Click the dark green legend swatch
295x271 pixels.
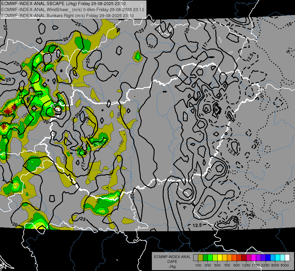tap(205, 258)
